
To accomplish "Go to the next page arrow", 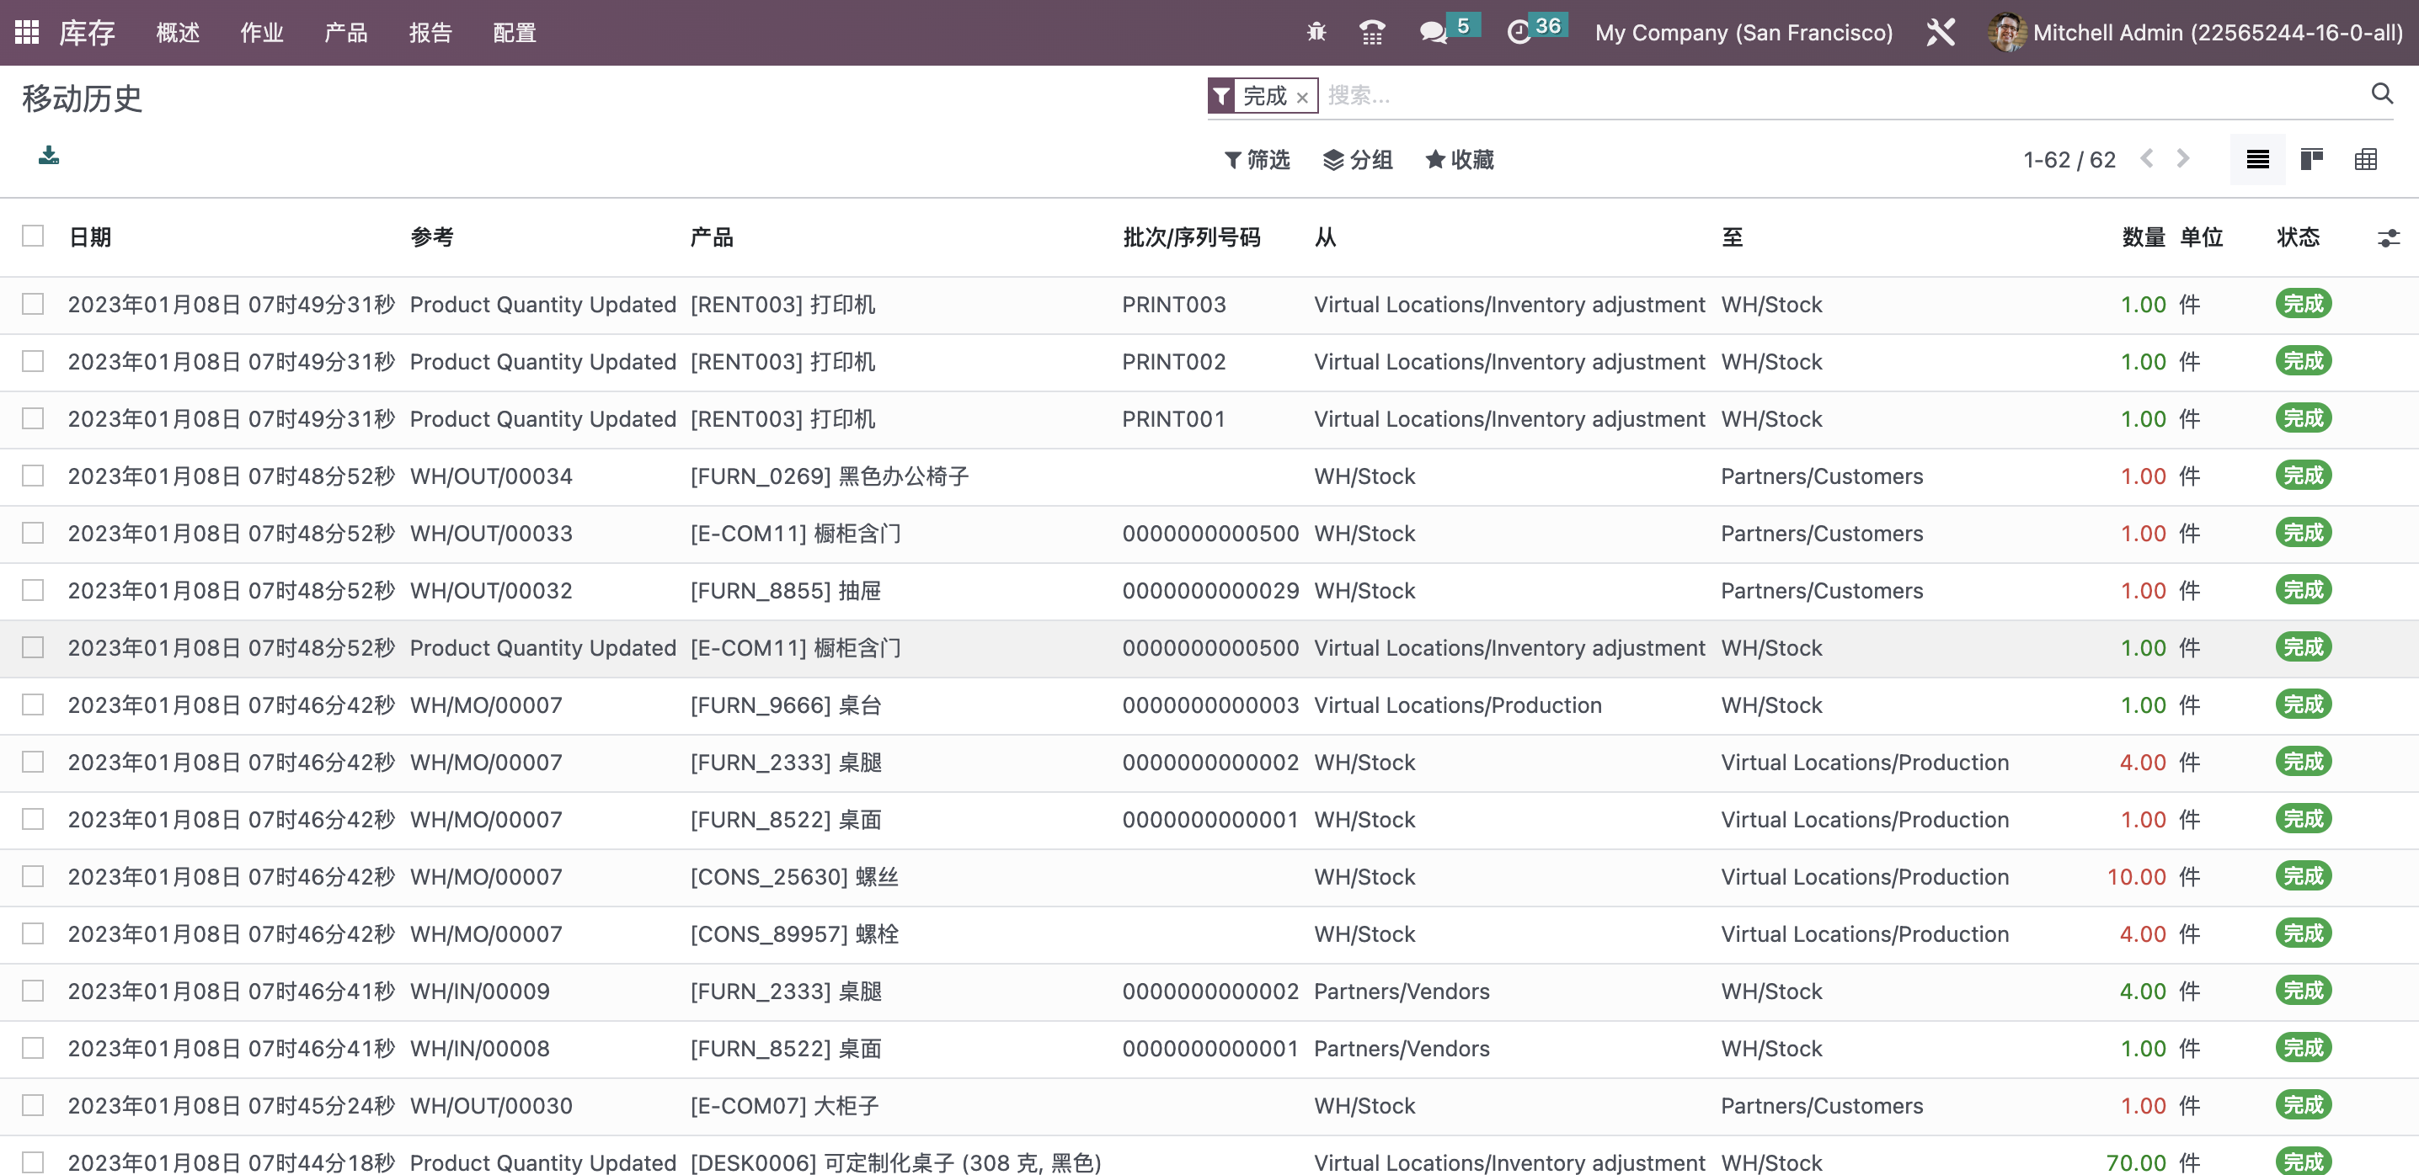I will [x=2182, y=158].
